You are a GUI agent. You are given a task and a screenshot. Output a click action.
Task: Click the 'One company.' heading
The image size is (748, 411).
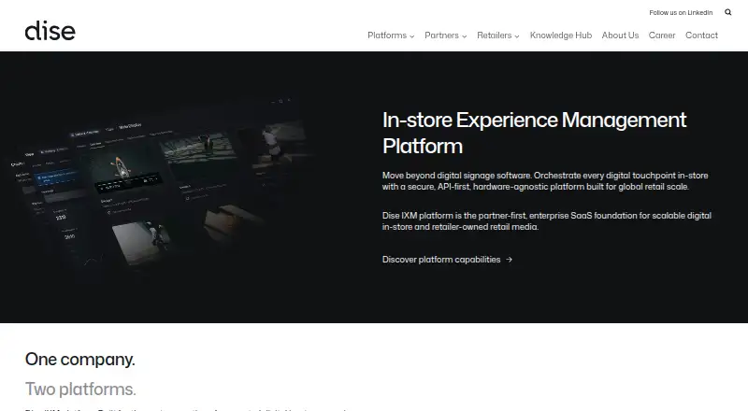tap(80, 360)
